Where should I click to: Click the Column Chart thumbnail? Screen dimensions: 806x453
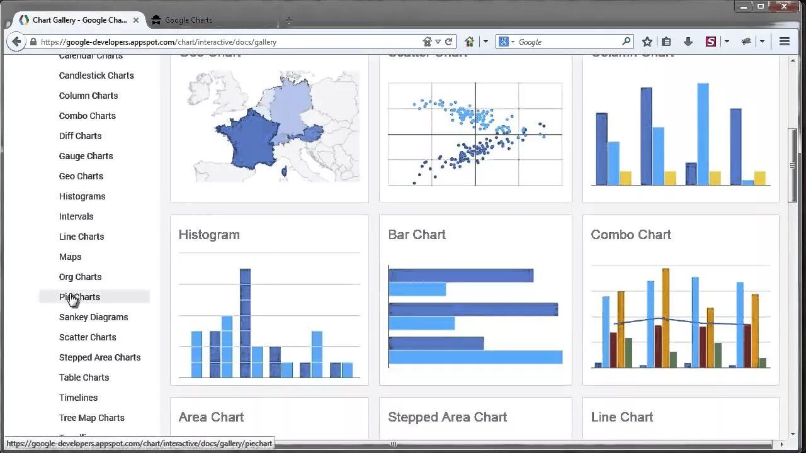(681, 134)
